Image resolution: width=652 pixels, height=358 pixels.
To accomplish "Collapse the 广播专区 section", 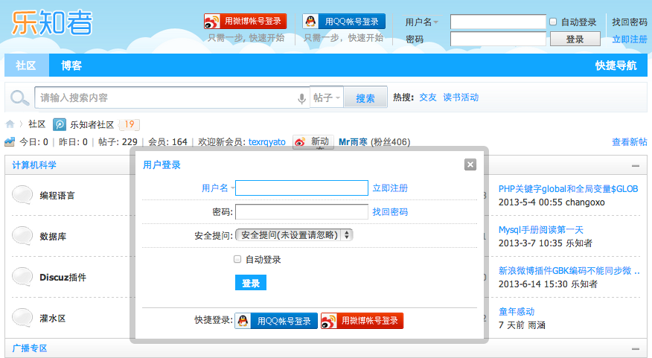I will click(636, 348).
